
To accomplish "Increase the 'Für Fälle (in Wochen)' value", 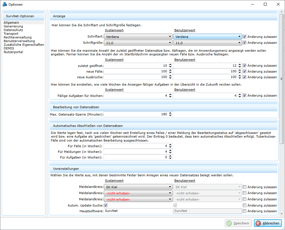I will click(x=170, y=145).
